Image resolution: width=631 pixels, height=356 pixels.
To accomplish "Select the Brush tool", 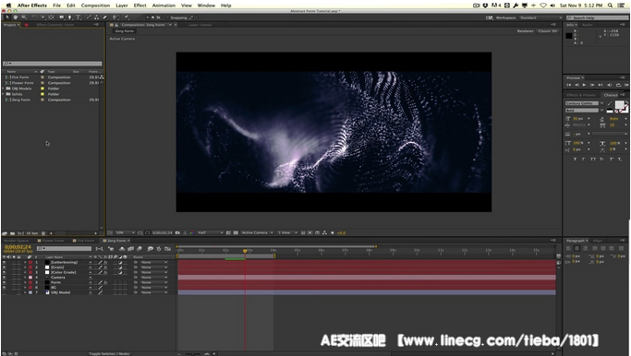I will pos(89,18).
